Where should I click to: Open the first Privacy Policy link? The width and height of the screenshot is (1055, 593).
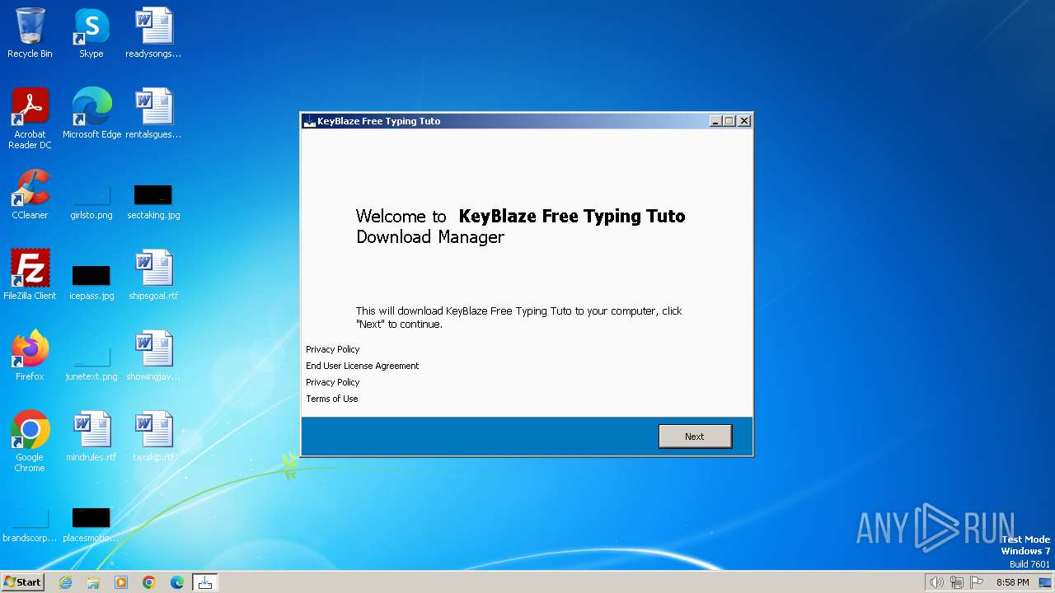[332, 349]
